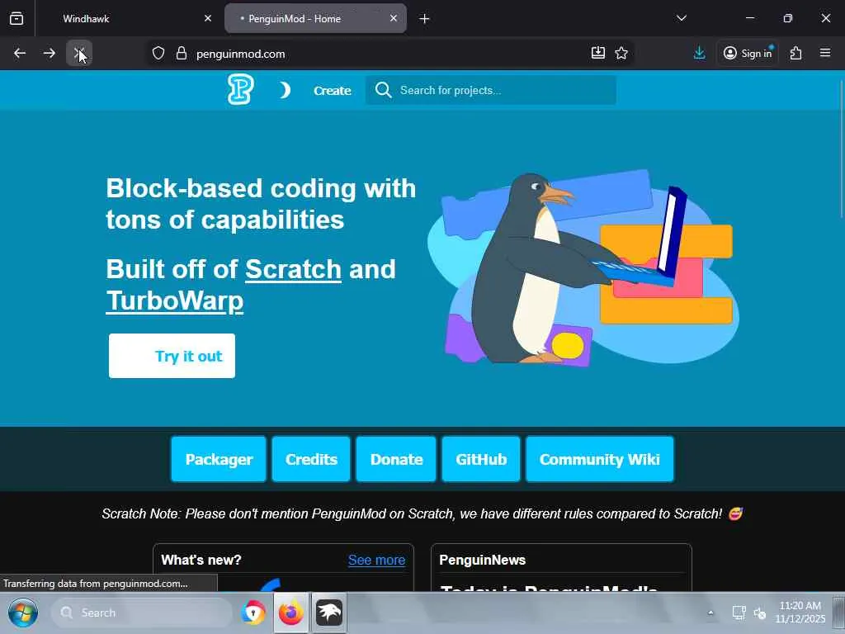Show site security padlock info
The height and width of the screenshot is (634, 845).
tap(182, 53)
